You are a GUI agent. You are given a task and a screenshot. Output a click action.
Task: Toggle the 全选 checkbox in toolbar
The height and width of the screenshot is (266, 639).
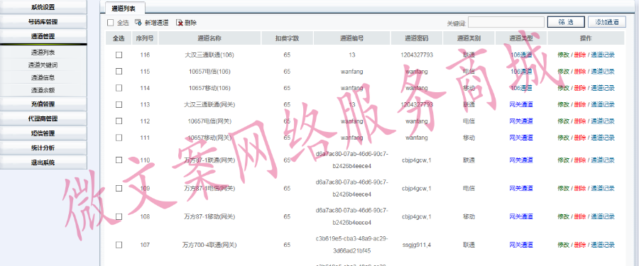point(111,23)
